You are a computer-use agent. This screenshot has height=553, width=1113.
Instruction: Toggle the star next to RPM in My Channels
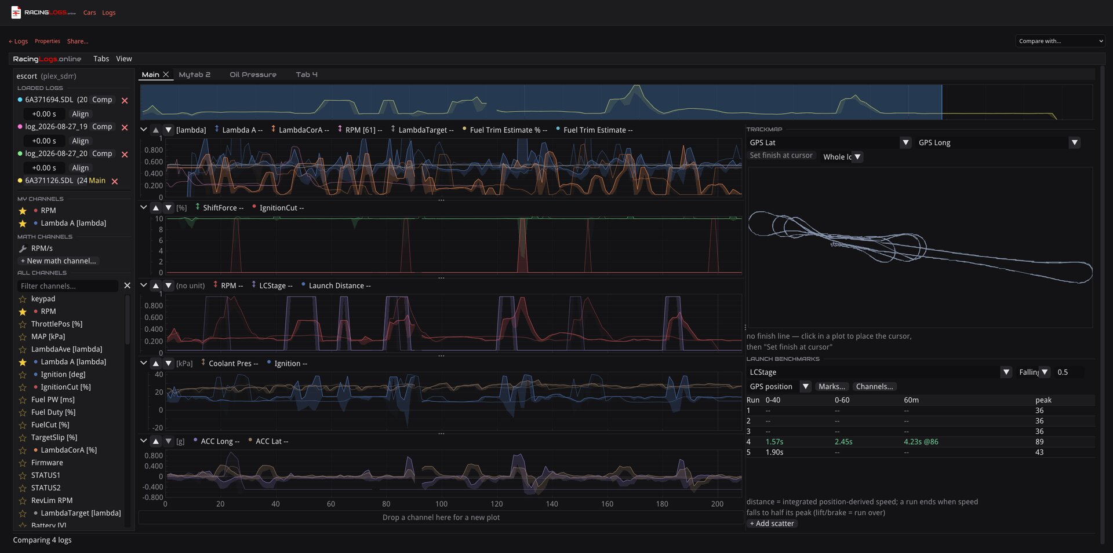(23, 211)
